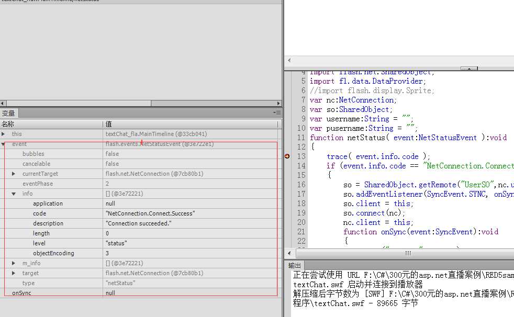Expand the currentTarget variable
The height and width of the screenshot is (317, 514).
click(14, 174)
